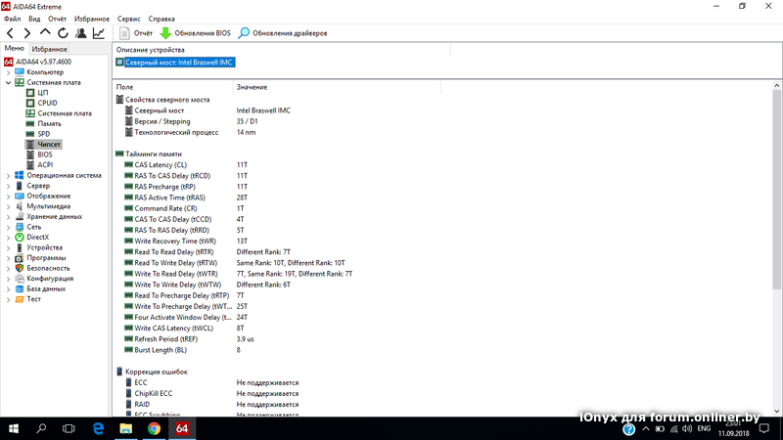Expand the Сеть tree node

point(8,227)
